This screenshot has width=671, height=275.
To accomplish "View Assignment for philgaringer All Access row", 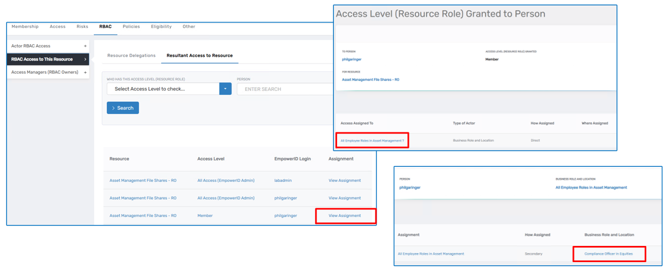I will (345, 198).
